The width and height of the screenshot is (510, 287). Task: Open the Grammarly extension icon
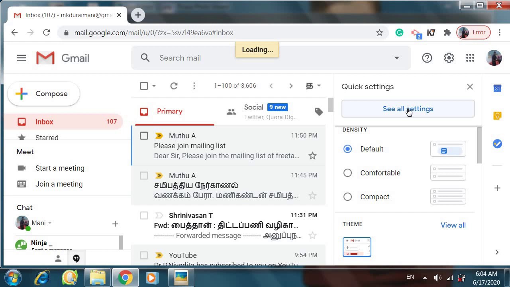click(399, 33)
